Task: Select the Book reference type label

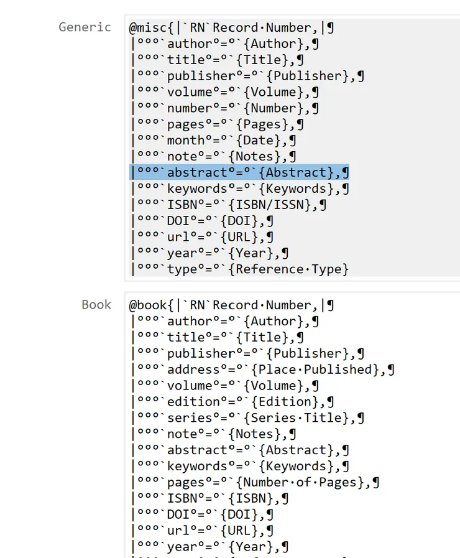Action: [96, 305]
